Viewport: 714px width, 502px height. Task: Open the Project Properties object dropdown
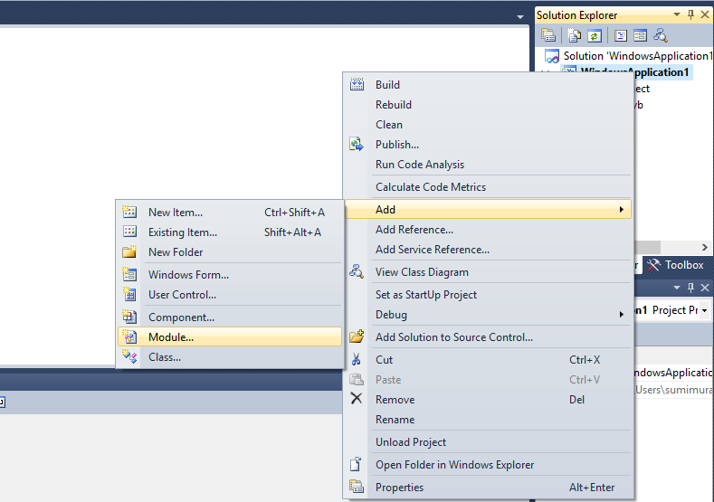point(704,310)
